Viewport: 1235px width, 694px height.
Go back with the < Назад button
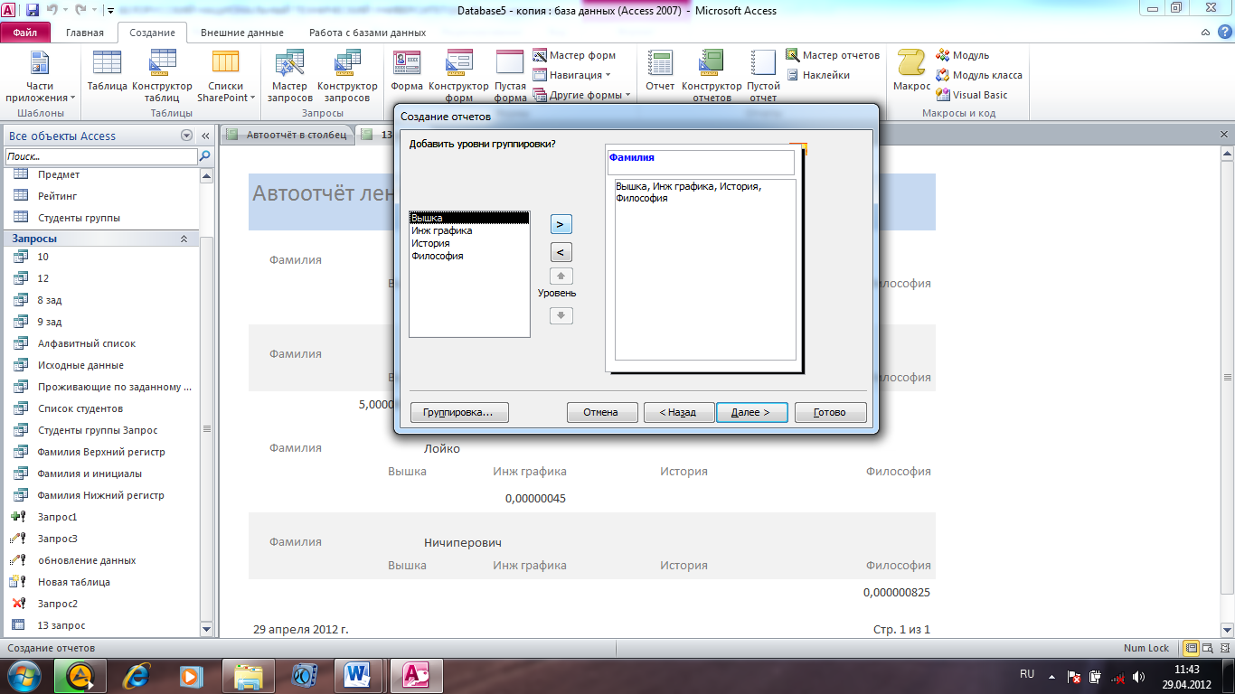(x=679, y=412)
